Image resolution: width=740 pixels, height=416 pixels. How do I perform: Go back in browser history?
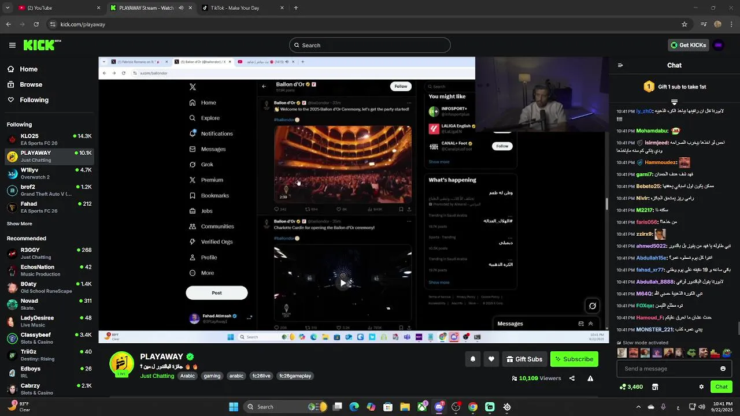point(8,24)
